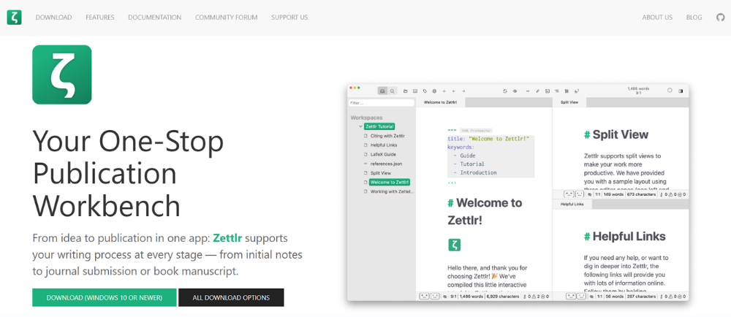
Task: Open LaTeX Guide file
Action: (383, 155)
